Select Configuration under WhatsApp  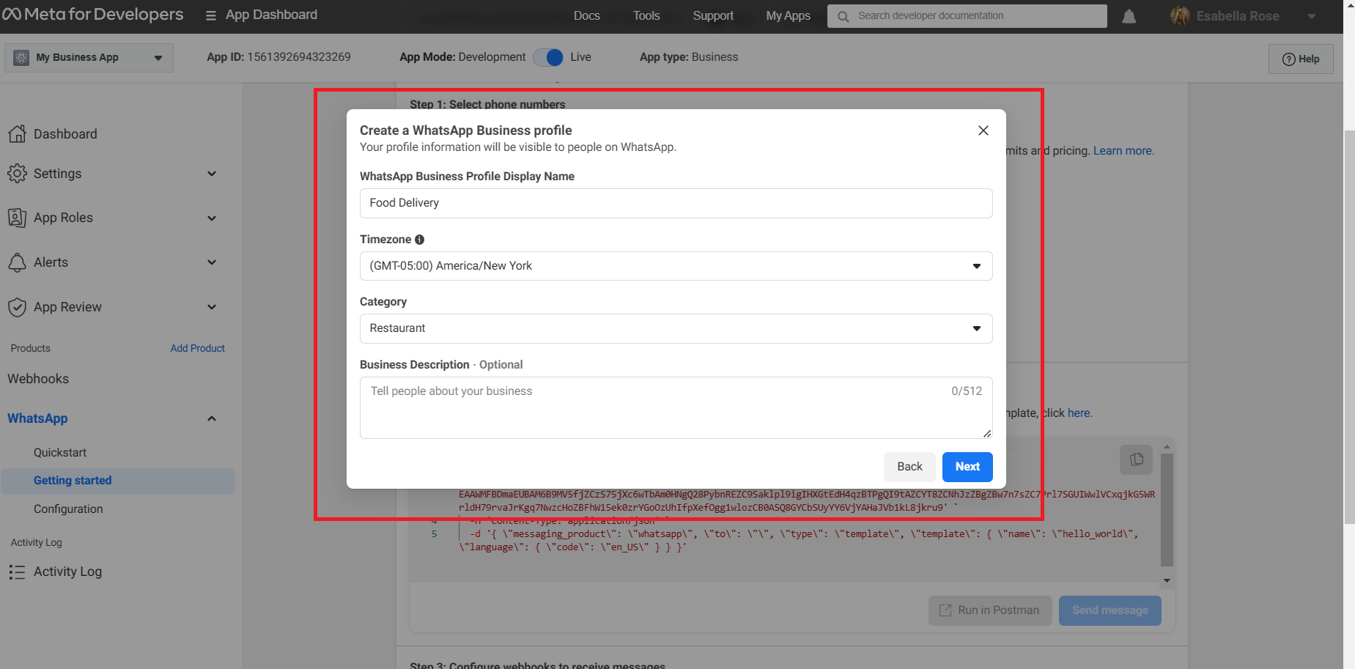(x=68, y=509)
